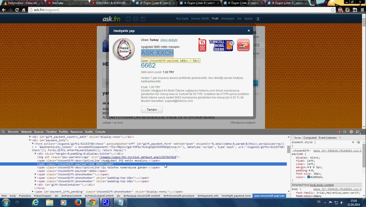Screen dimensions: 366x207
Task: Switch to Chrome in the taskbar
Action: (92, 202)
